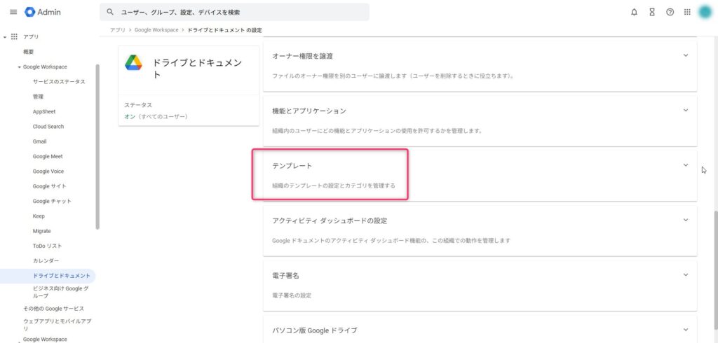Click the Google Admin logo
718x343 pixels.
pyautogui.click(x=43, y=13)
